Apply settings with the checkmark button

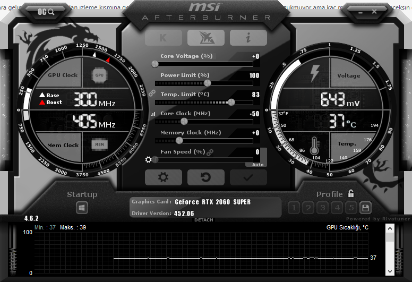(x=248, y=177)
